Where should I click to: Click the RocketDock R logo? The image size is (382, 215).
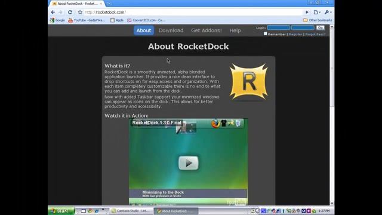coord(248,82)
